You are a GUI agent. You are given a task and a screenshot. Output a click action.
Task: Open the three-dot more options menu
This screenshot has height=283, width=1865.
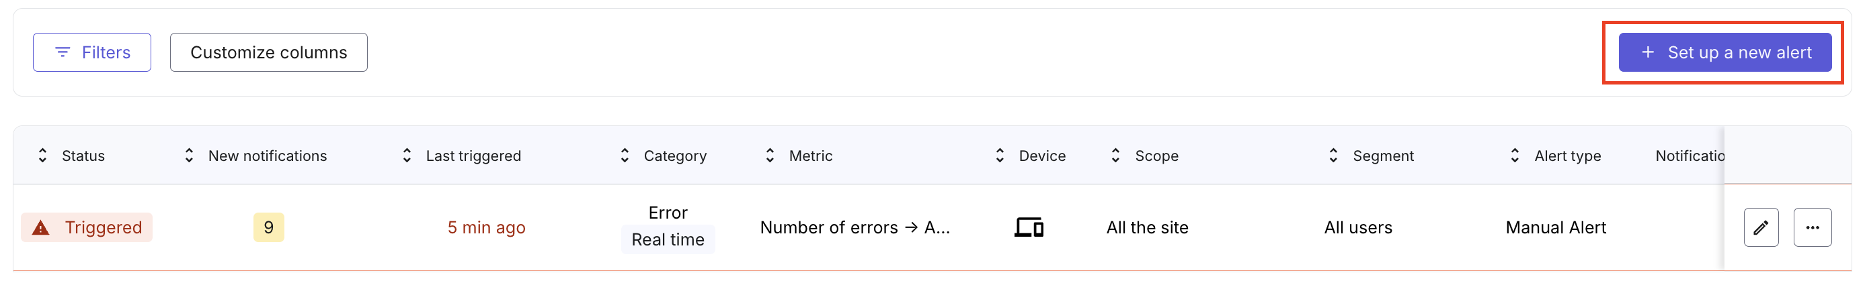[x=1812, y=227]
